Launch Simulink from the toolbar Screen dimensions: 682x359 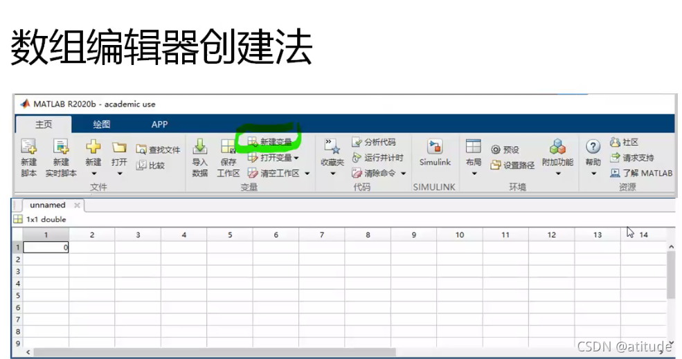(x=435, y=153)
